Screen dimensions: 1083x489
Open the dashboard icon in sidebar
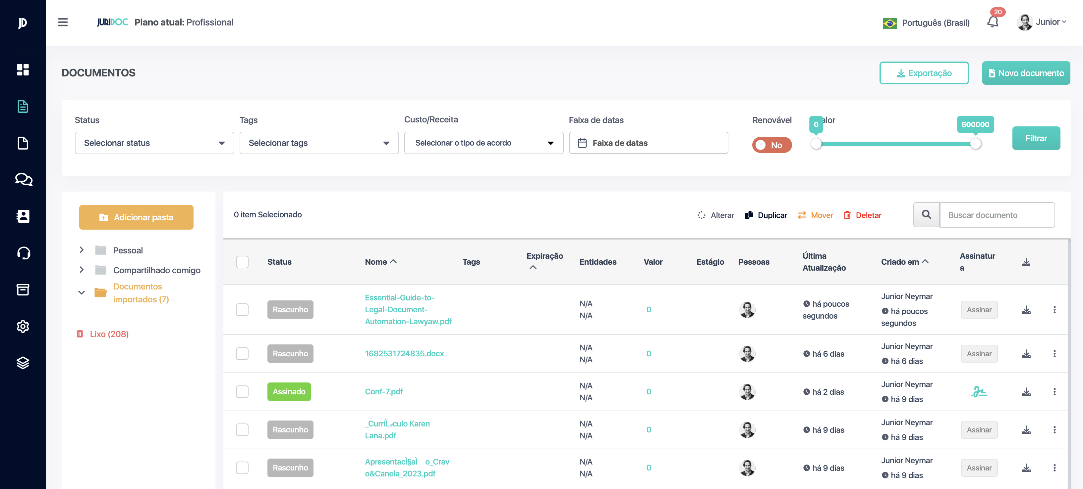point(23,70)
